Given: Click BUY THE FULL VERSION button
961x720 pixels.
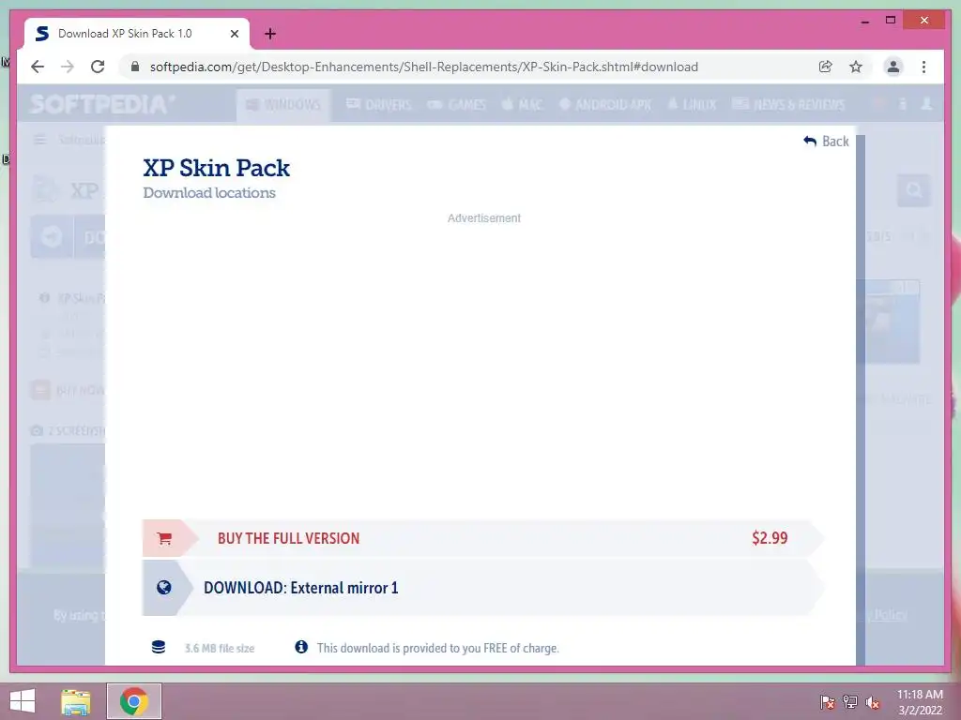Looking at the screenshot, I should (483, 538).
